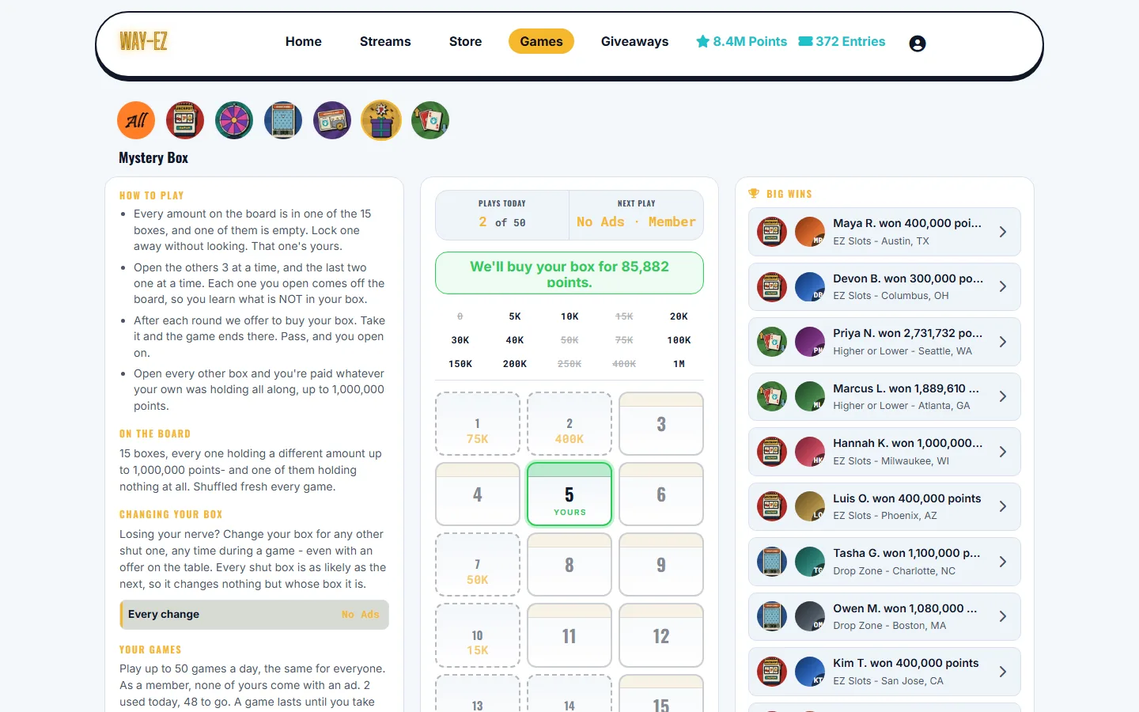Click the Every change No Ads bar
Screen dimensions: 1139x712
point(254,615)
